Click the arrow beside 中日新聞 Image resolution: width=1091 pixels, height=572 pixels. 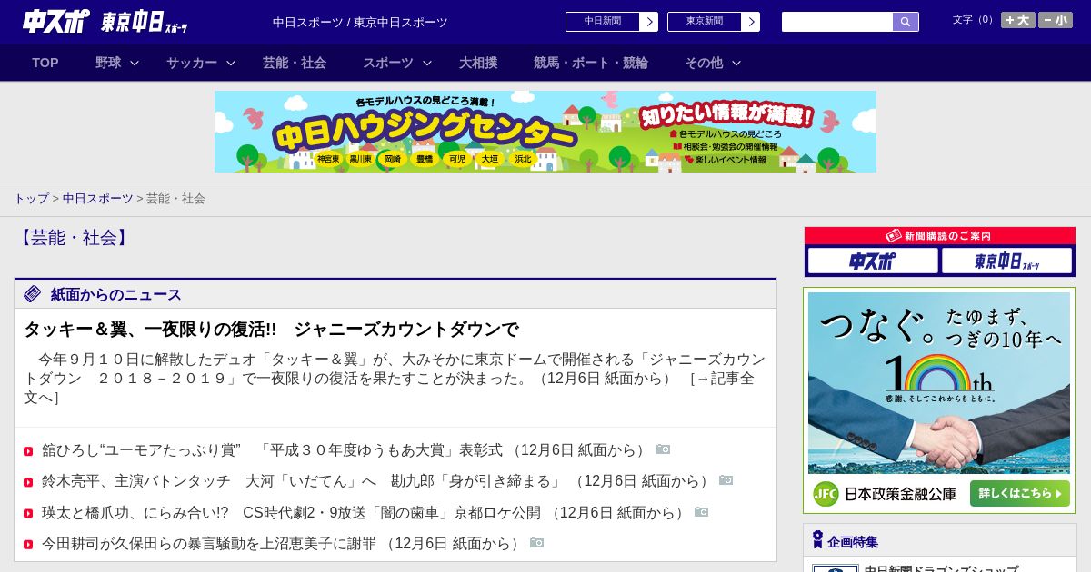[649, 22]
